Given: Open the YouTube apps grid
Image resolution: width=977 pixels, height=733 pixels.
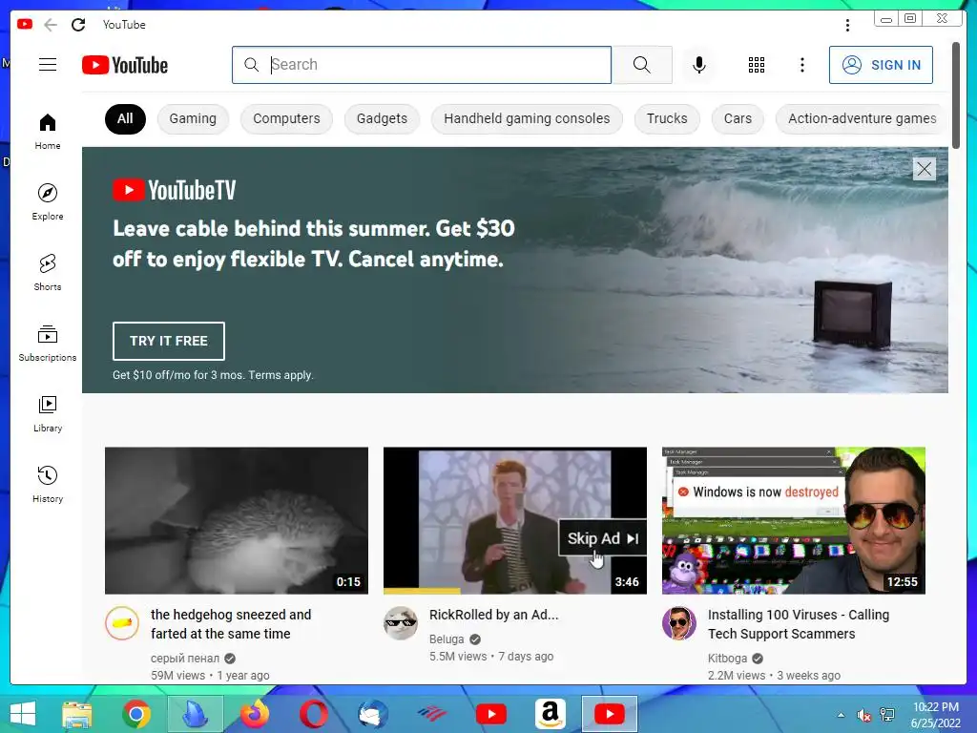Looking at the screenshot, I should [757, 65].
